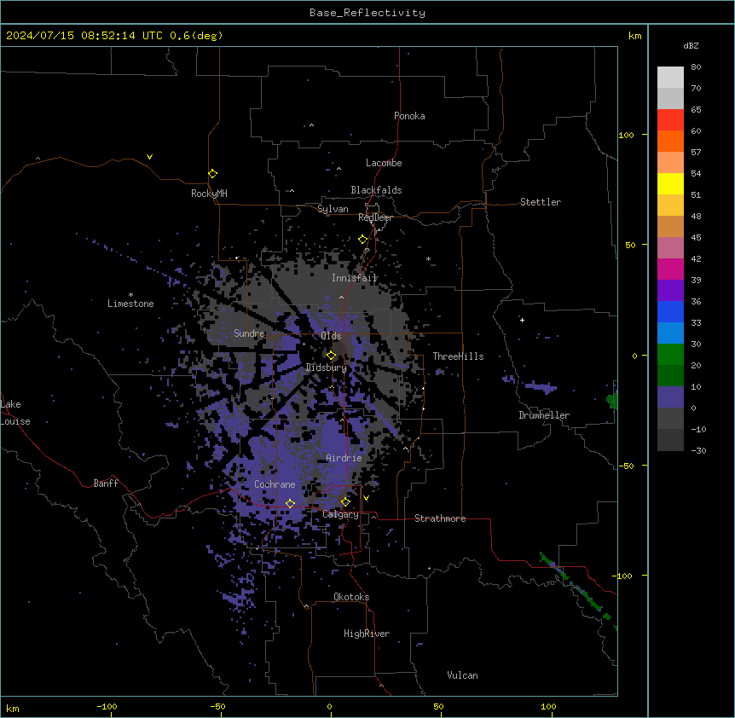This screenshot has width=735, height=718.
Task: Click the white asterisk marker above Limestone
Action: 130,295
